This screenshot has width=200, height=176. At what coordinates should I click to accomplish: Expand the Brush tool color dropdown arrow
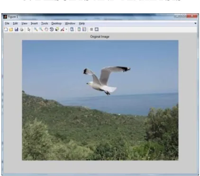click(x=66, y=29)
